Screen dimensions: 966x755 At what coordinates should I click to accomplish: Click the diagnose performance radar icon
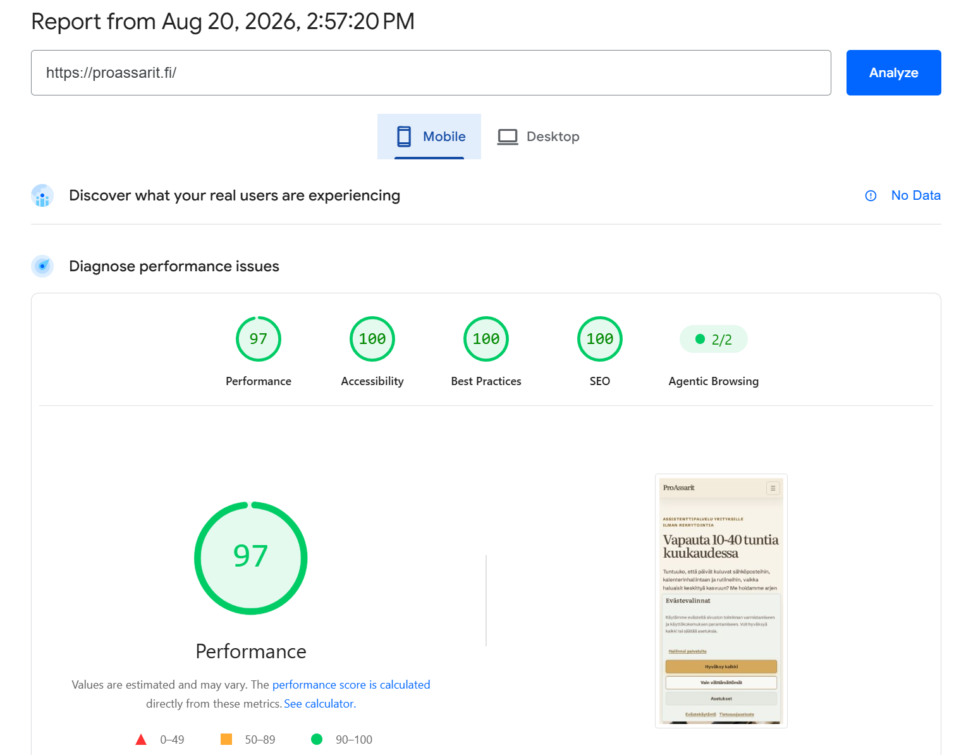(x=42, y=266)
